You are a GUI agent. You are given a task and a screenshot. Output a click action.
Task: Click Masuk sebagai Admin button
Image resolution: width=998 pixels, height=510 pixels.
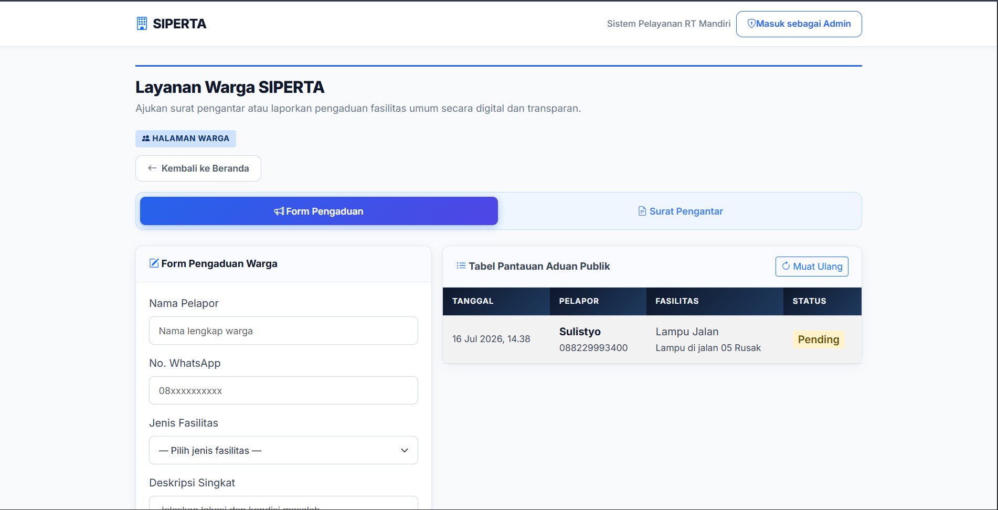799,24
